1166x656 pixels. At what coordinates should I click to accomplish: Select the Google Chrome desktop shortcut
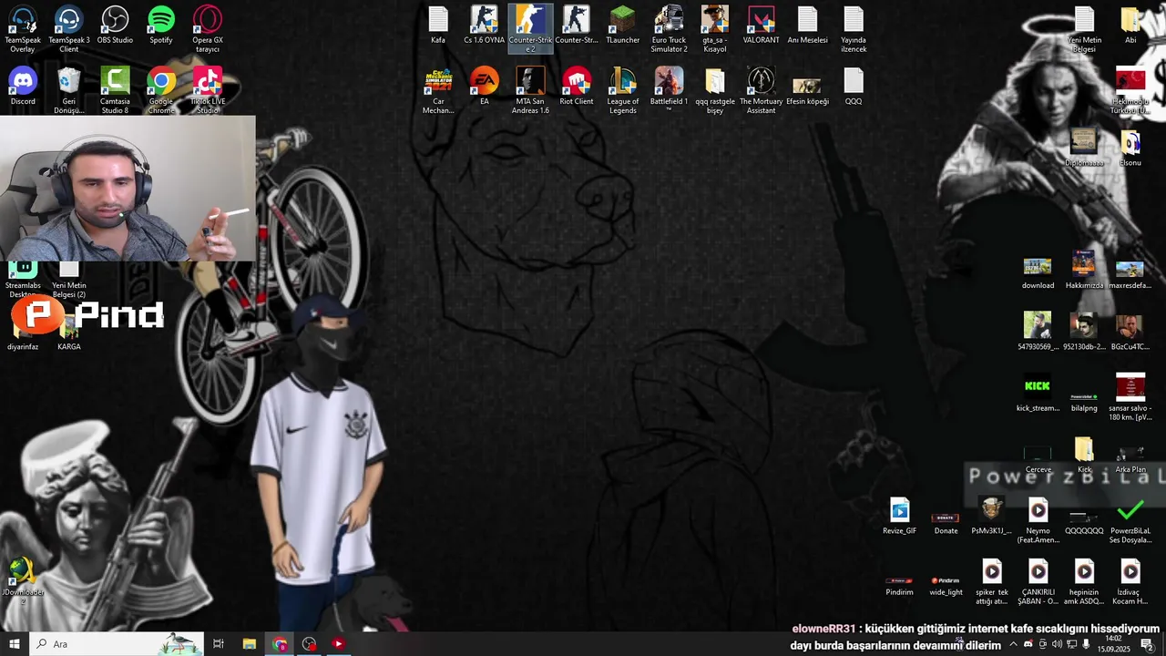161,90
